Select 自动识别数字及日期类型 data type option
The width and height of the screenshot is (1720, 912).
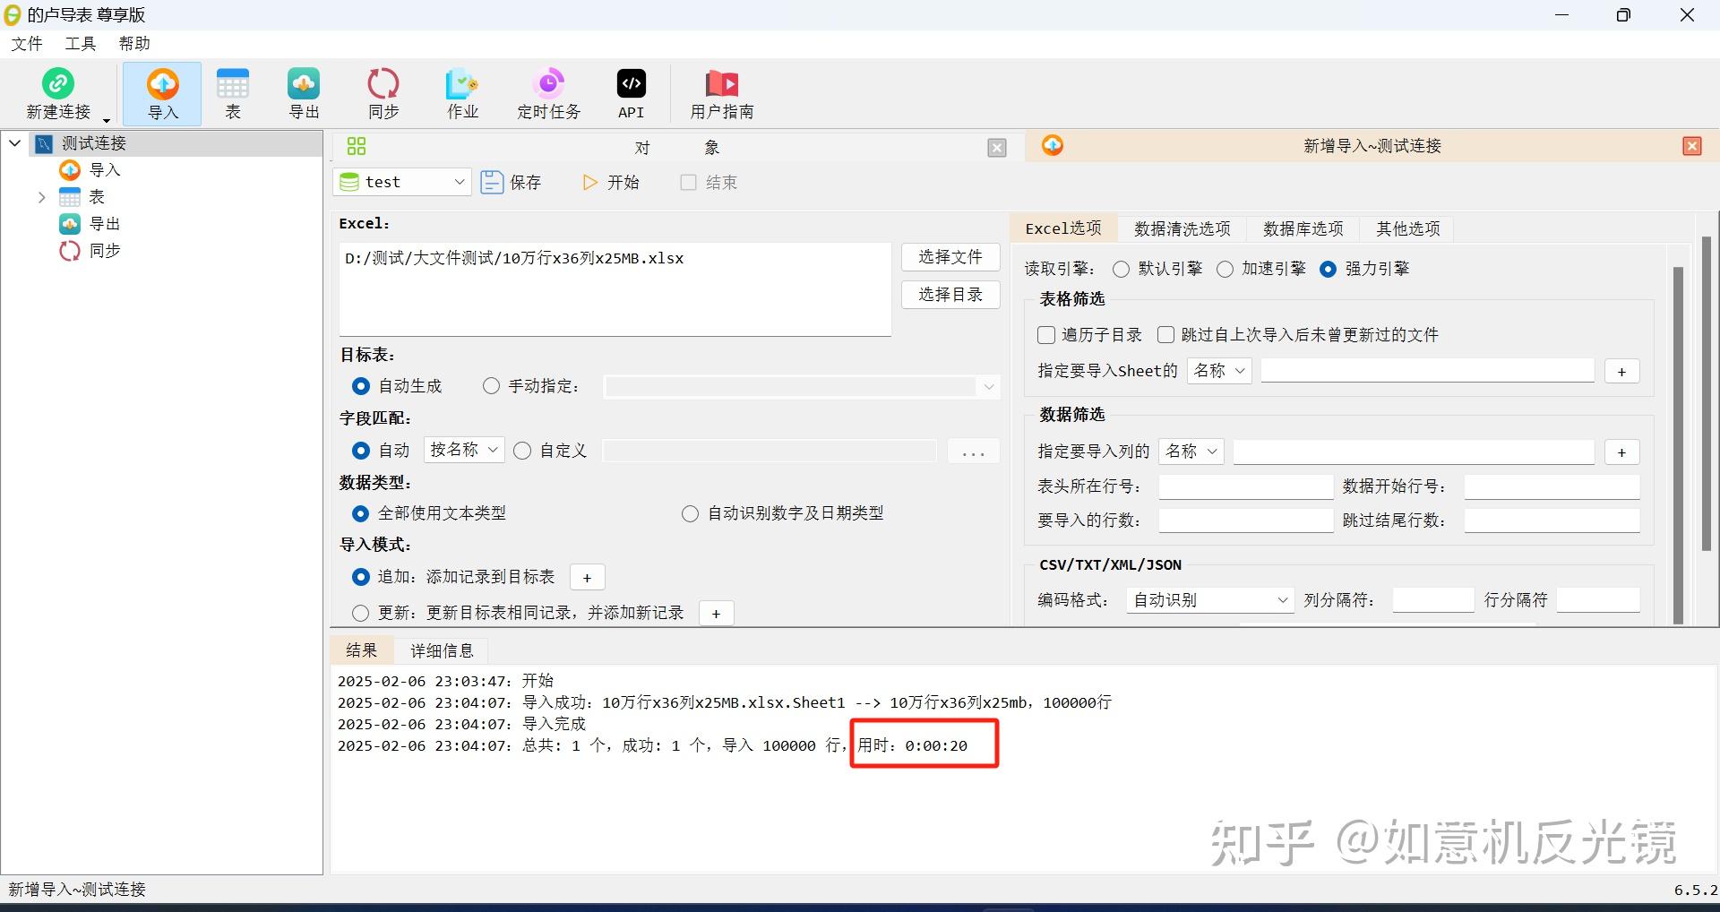(x=690, y=512)
